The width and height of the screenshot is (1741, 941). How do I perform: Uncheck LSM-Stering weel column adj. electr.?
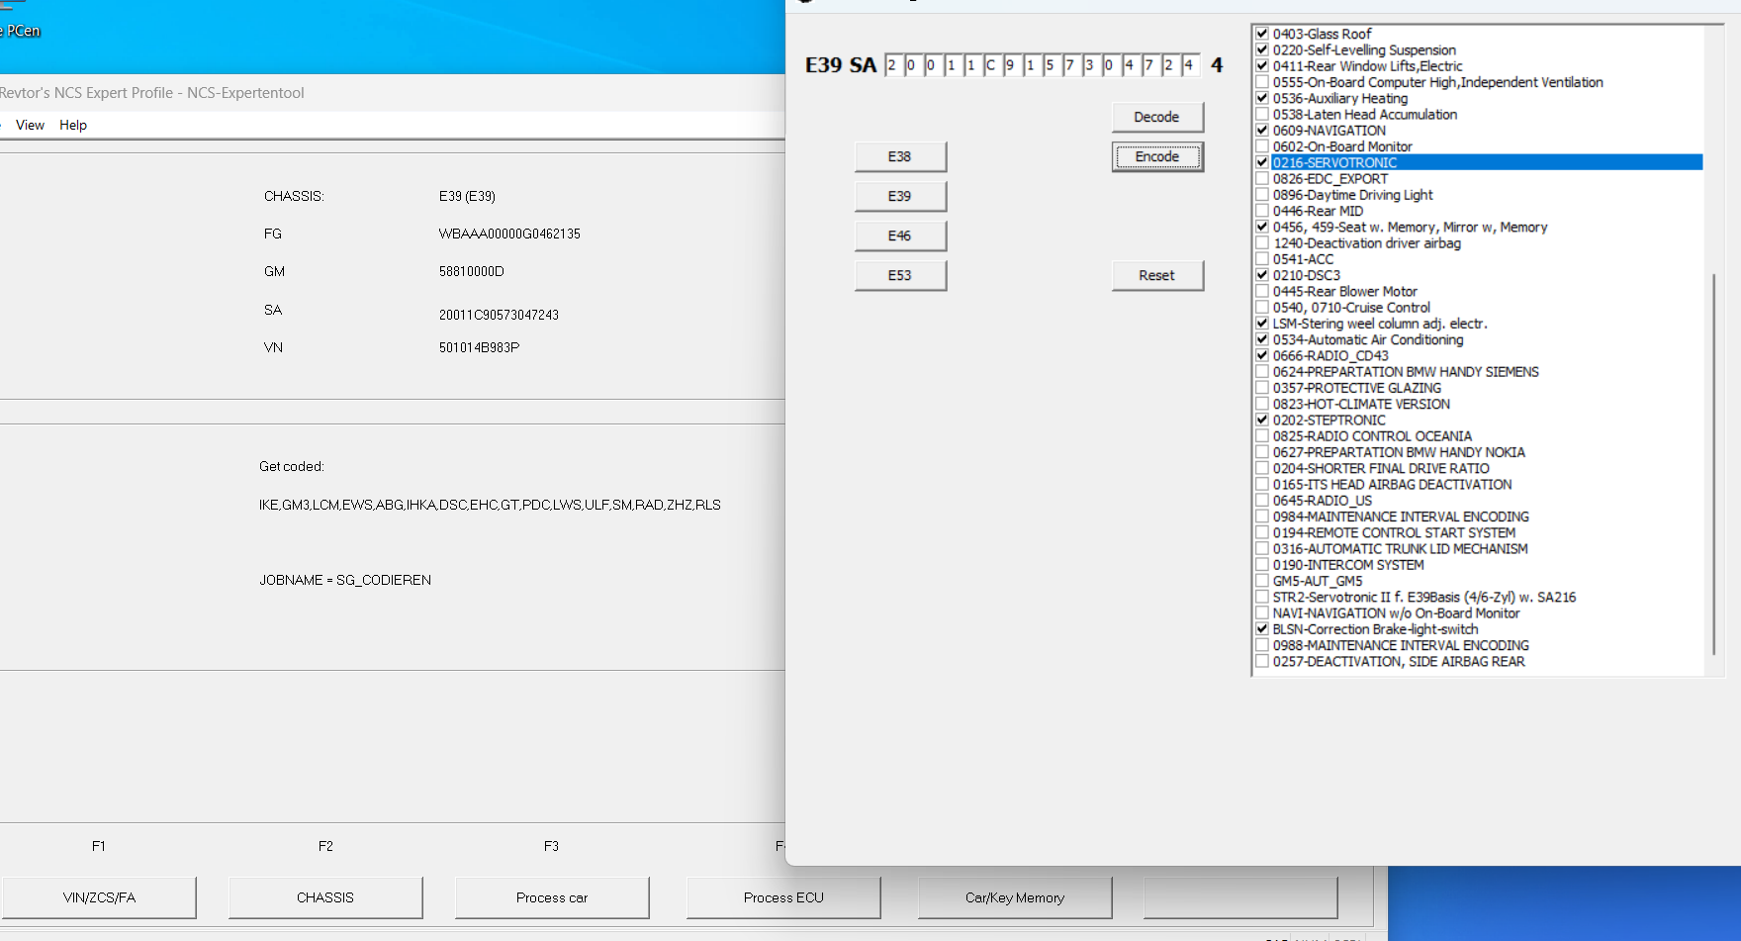point(1262,324)
